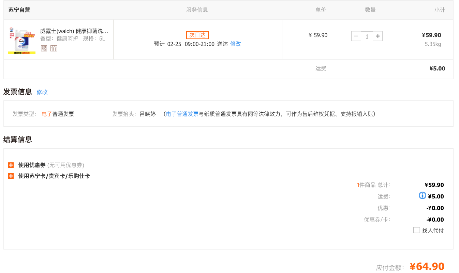Image resolution: width=459 pixels, height=273 pixels.
Task: Click the product spec text 香型：健康呵护
Action: point(59,38)
